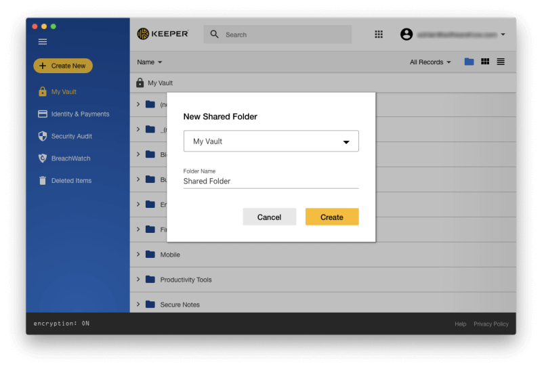Open My Vault in the sidebar
The height and width of the screenshot is (369, 542).
click(x=64, y=92)
